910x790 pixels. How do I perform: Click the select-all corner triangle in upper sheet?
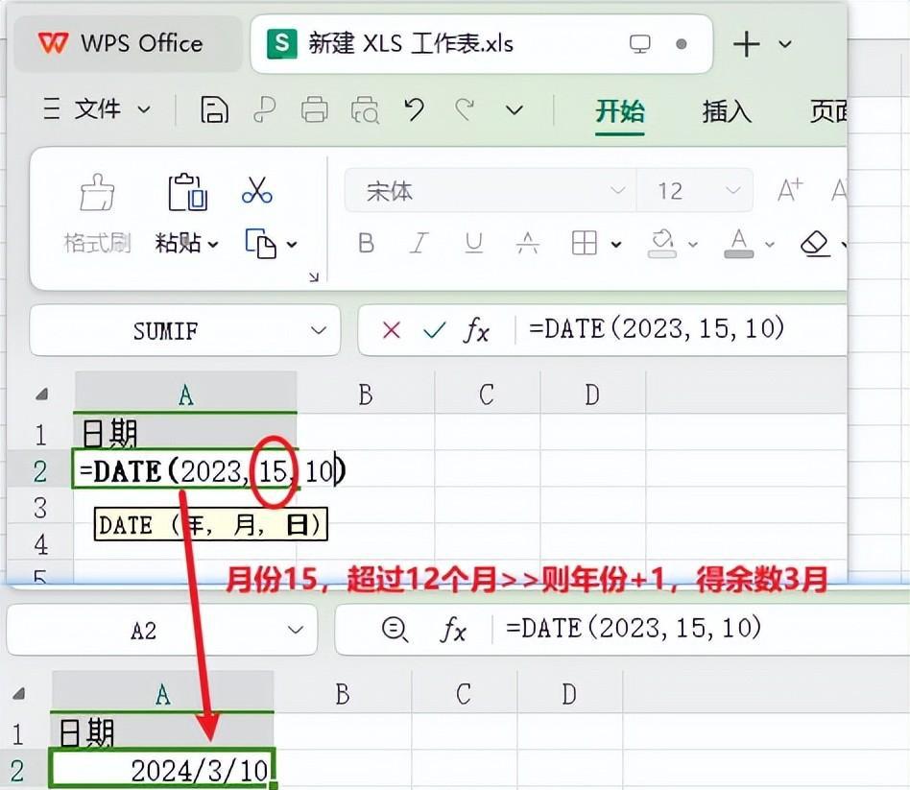pos(41,395)
